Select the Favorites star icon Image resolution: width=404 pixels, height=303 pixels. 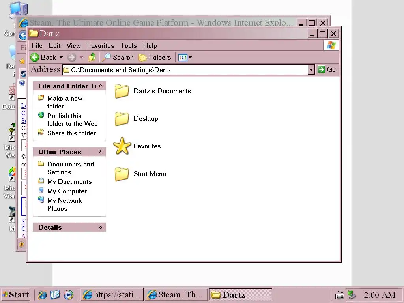pyautogui.click(x=122, y=146)
